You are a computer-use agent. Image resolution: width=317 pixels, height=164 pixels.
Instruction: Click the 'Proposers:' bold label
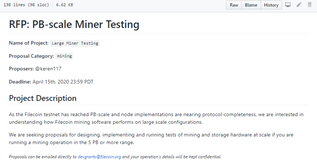pos(21,69)
